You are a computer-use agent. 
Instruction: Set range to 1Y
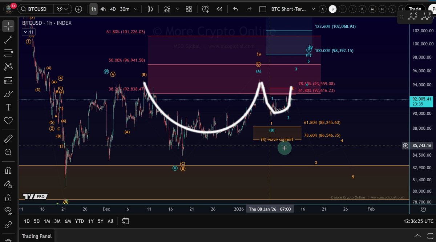[x=91, y=221]
